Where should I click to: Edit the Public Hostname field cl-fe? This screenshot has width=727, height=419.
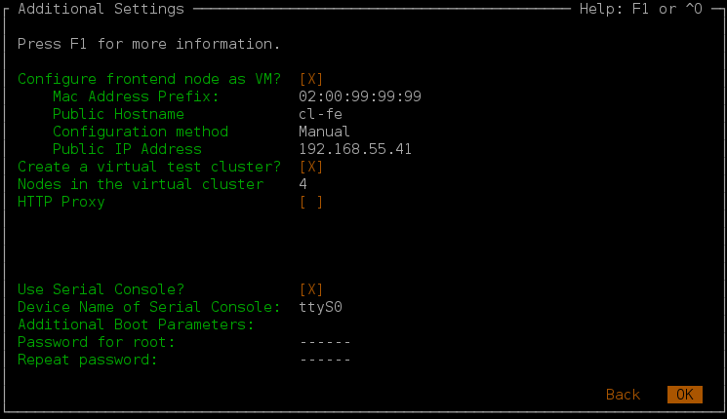coord(320,114)
